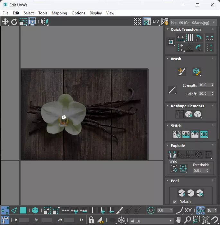Click the Paint Move brush icon
The width and height of the screenshot is (220, 225).
coord(182,72)
